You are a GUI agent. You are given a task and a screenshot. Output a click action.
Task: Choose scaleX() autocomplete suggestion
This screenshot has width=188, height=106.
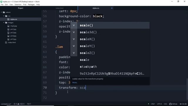coord(110,39)
